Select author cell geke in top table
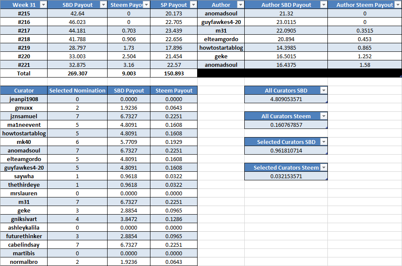The height and width of the screenshot is (266, 402). [x=221, y=57]
